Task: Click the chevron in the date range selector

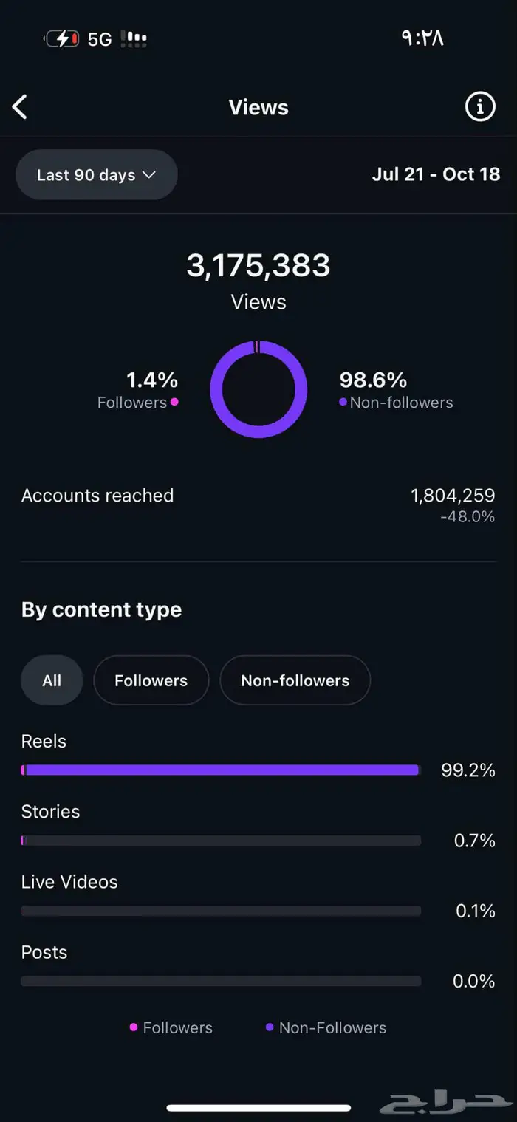Action: pos(149,175)
